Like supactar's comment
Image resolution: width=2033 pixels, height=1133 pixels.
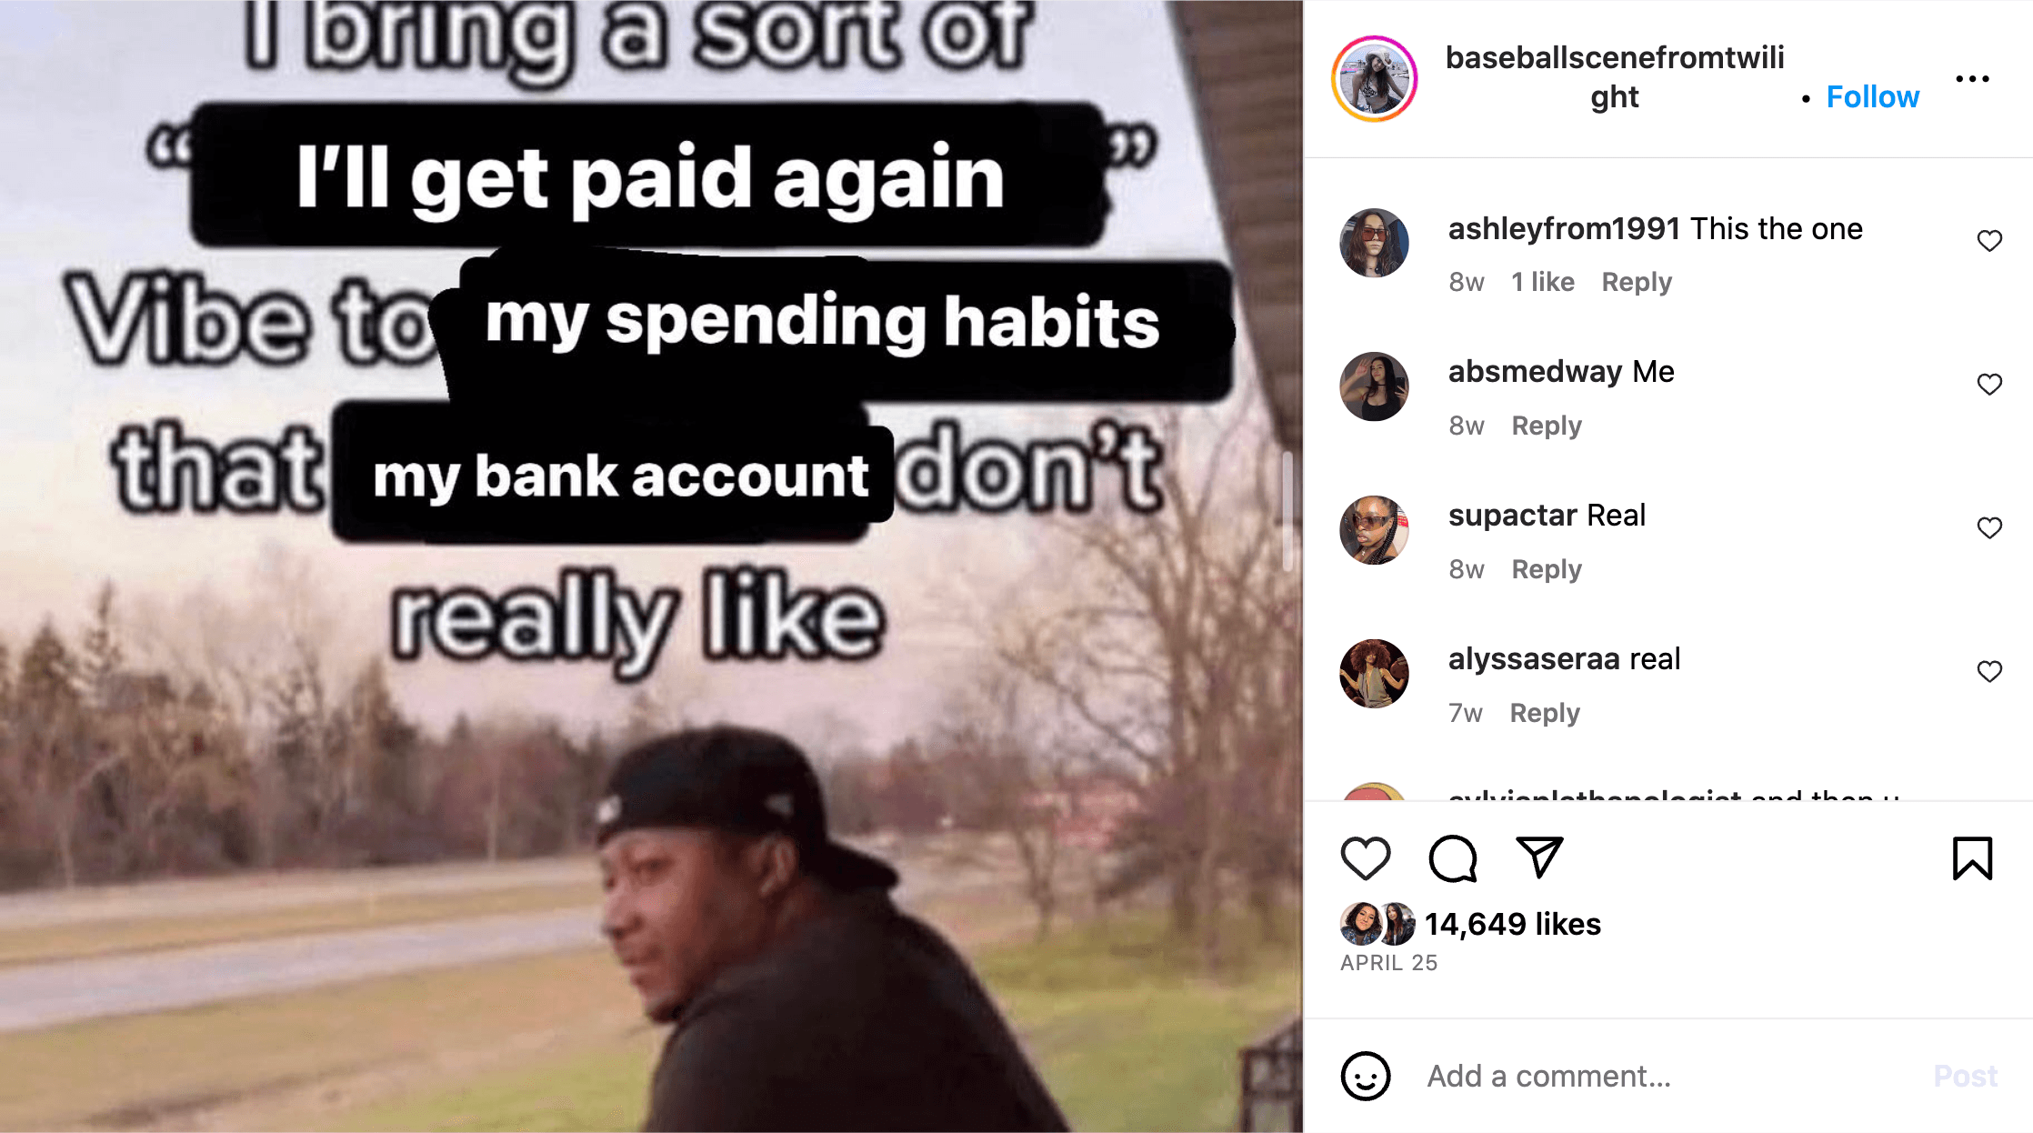[1989, 528]
